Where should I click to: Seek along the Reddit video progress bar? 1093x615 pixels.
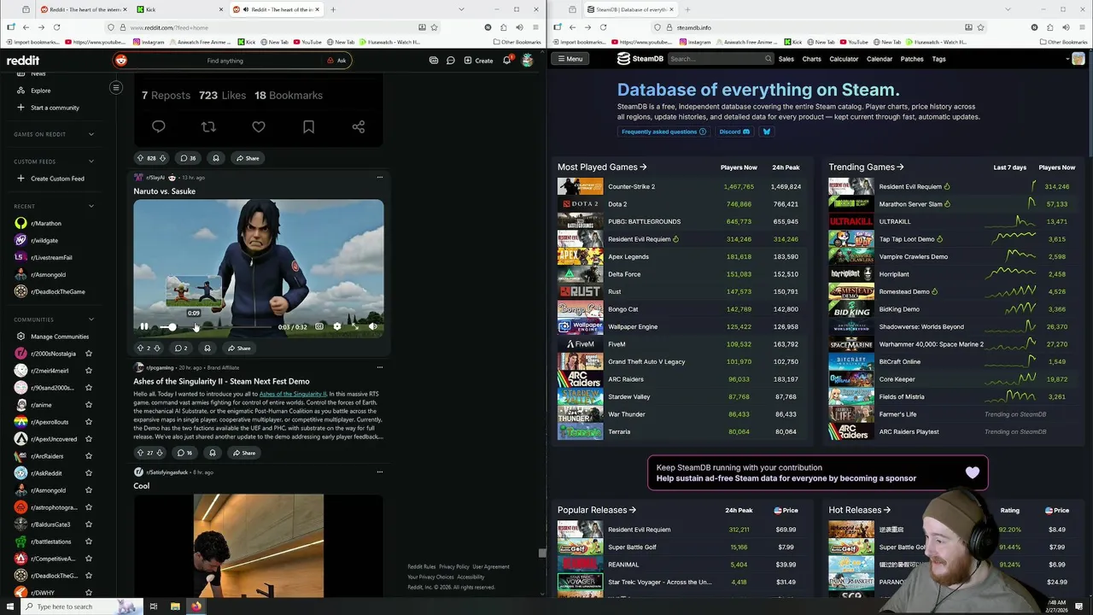[x=217, y=326]
